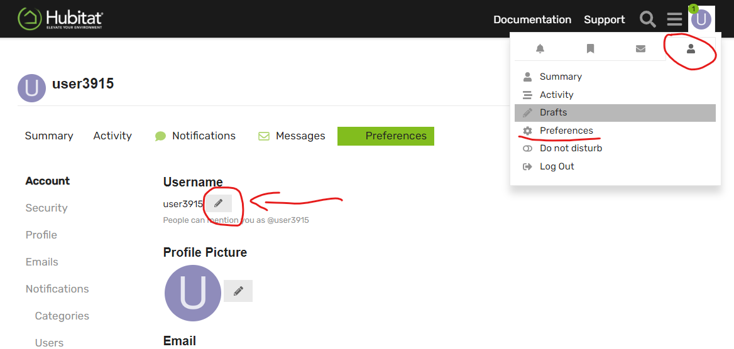734x349 pixels.
Task: Go to Security preferences section
Action: pyautogui.click(x=47, y=208)
